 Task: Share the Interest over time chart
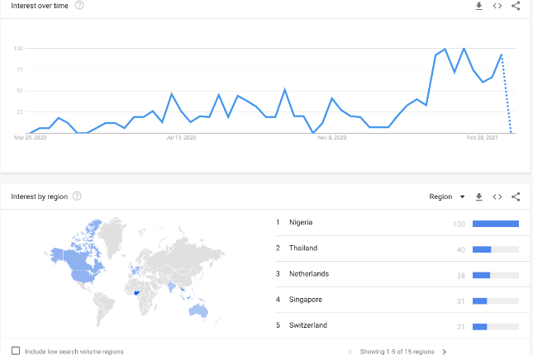coord(516,6)
